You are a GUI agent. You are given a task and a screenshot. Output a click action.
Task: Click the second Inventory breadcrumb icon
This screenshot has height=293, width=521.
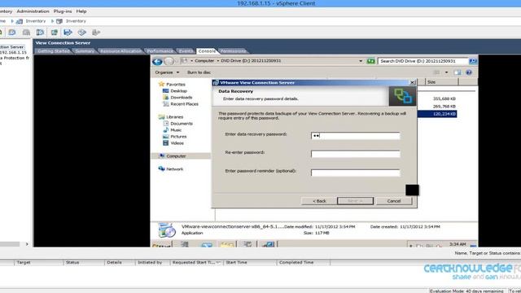[x=59, y=21]
